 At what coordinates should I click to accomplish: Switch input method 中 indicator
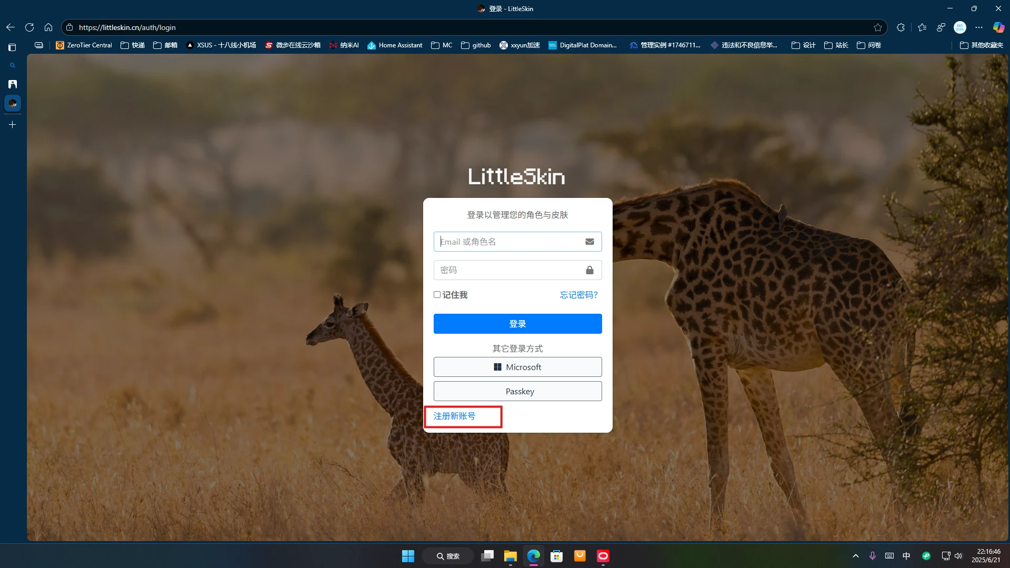[x=906, y=556]
